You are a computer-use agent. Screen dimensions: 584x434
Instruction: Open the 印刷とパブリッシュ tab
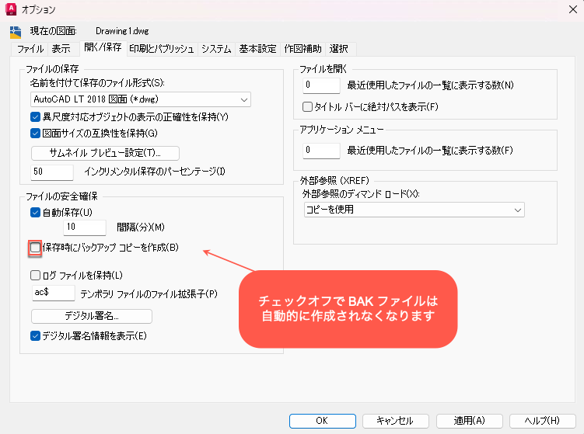point(162,49)
